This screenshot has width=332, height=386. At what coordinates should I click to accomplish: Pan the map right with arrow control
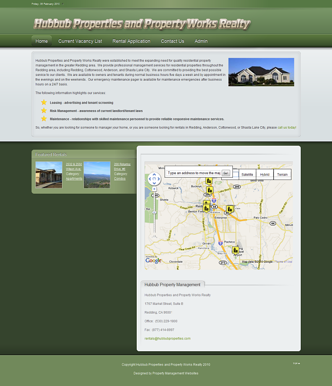click(x=159, y=179)
